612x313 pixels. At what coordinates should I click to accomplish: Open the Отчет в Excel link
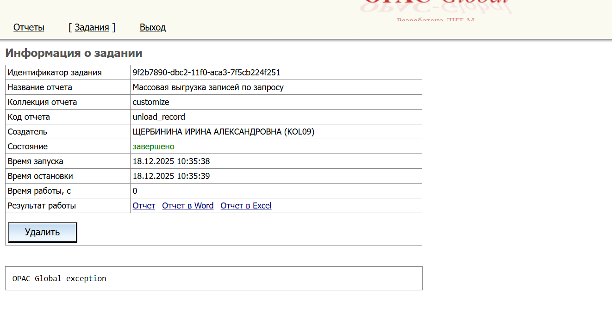pos(246,206)
